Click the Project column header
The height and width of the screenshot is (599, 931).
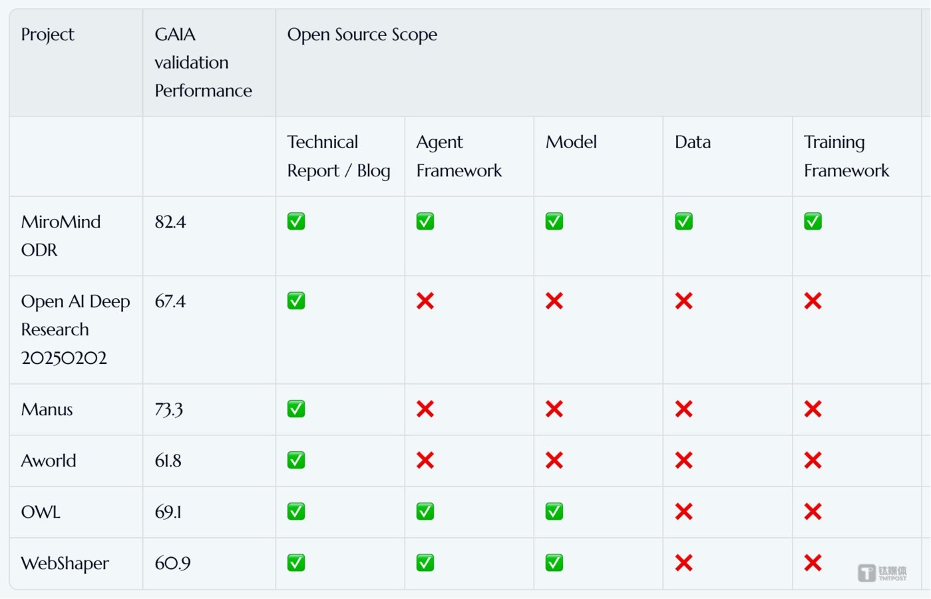(x=48, y=35)
